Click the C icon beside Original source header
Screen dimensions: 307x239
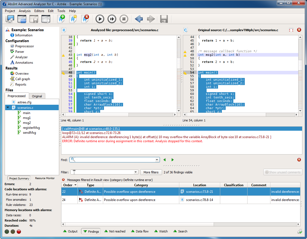click(185, 30)
